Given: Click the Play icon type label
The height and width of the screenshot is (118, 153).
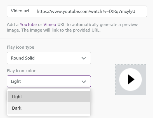Looking at the screenshot, I should [x=20, y=47].
